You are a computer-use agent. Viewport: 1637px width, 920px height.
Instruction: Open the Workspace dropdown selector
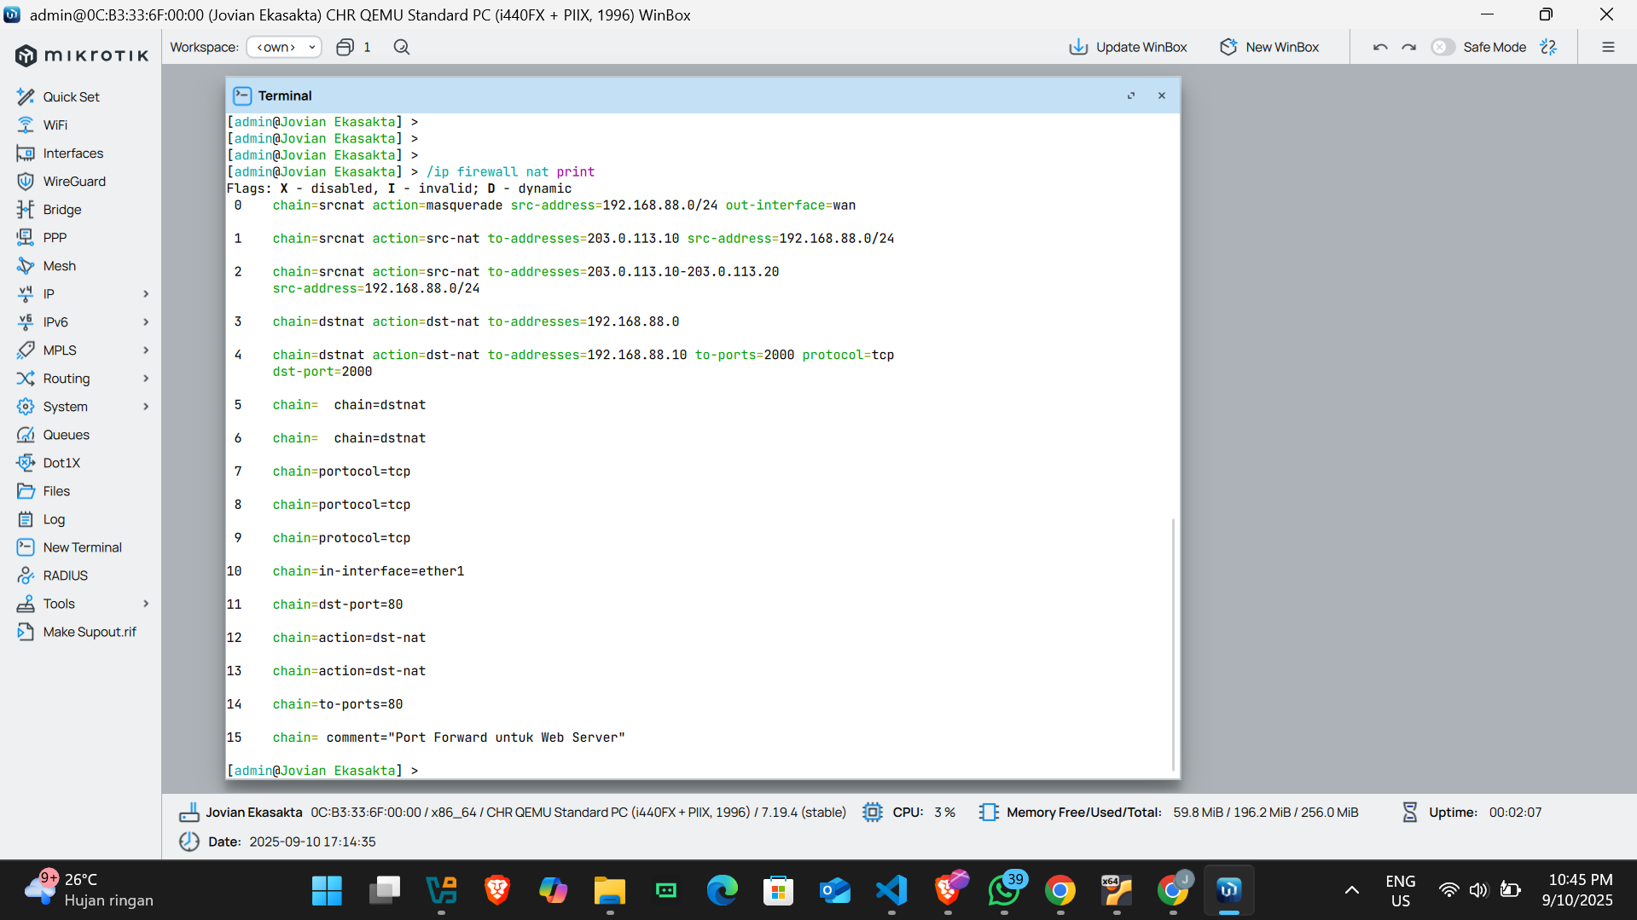[284, 47]
